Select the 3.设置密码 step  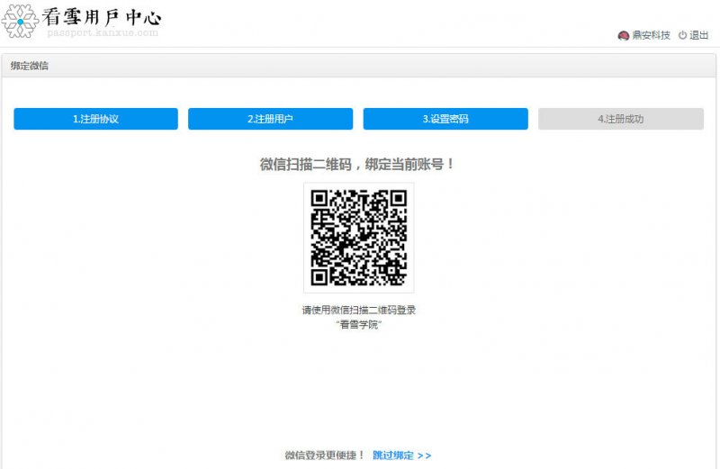(x=445, y=119)
